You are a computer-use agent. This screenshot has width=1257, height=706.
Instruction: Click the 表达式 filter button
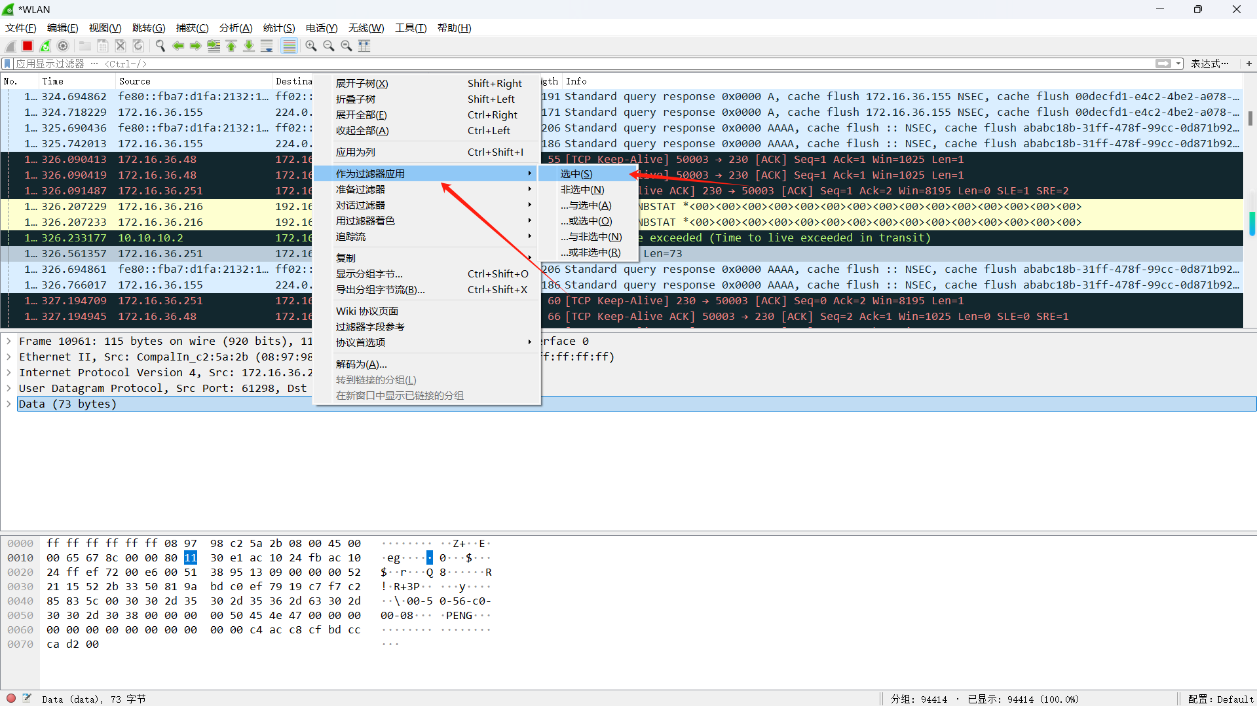(x=1210, y=63)
